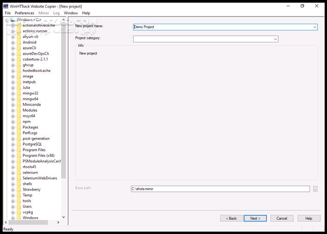Collapse the Windows C: root node
The height and width of the screenshot is (234, 327).
(7, 20)
